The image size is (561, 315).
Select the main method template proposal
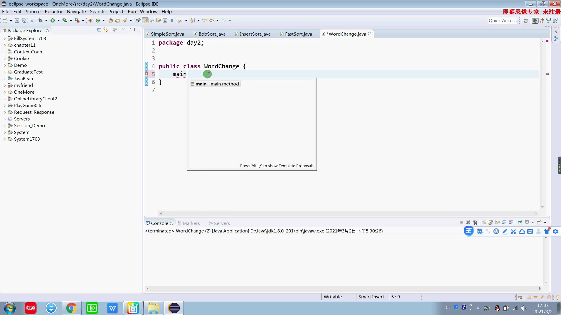[217, 84]
